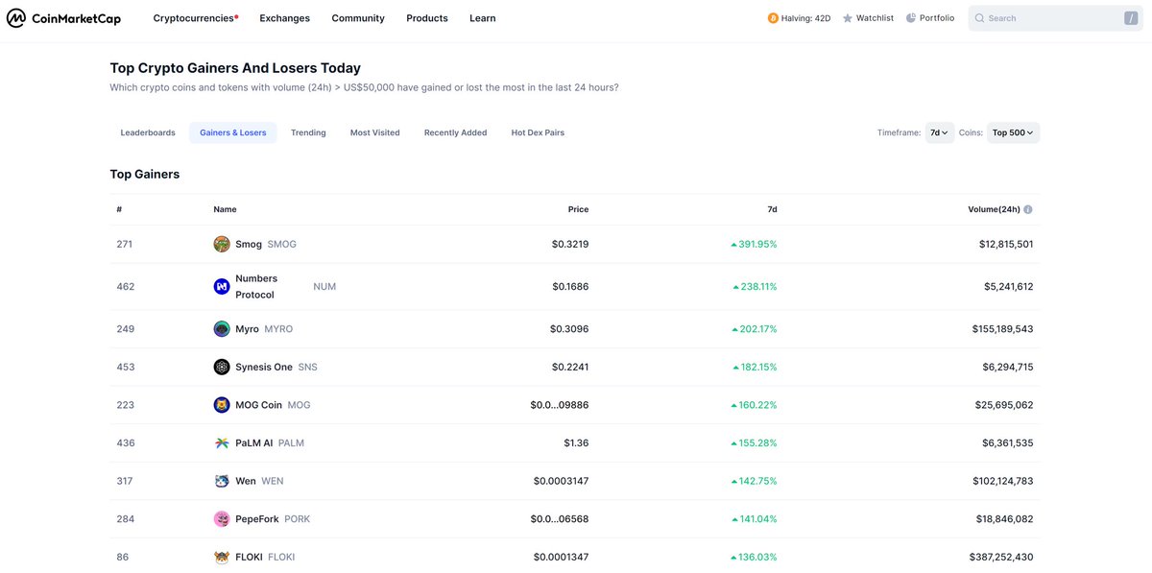
Task: Click the FLOKI coin icon
Action: click(x=222, y=557)
